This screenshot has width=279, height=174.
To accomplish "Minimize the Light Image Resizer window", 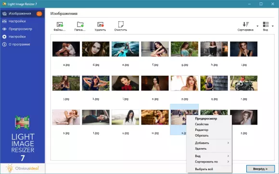I will 250,4.
